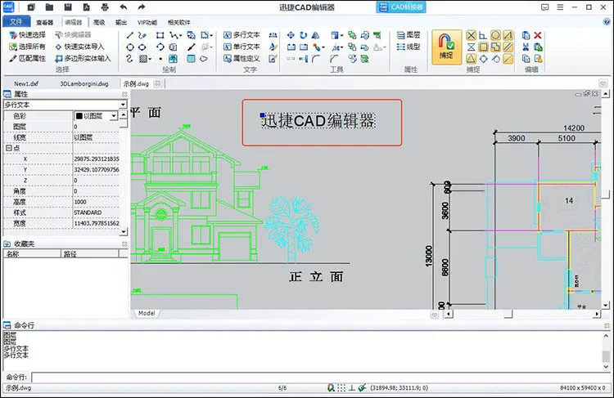
Task: Click the scissors cut icon
Action: coord(526,47)
